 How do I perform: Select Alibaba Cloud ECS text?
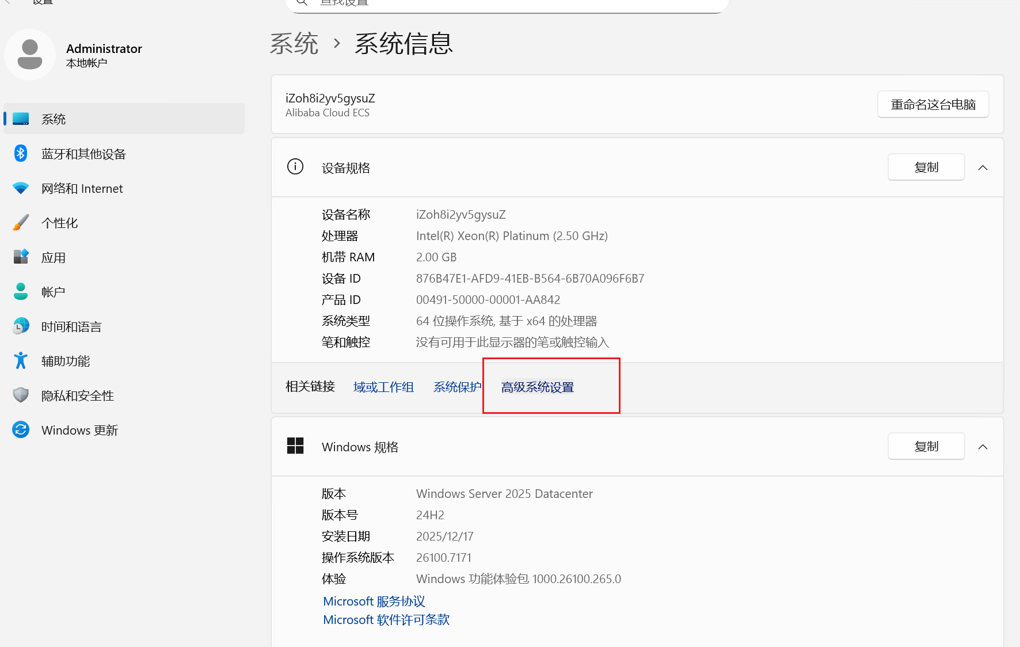coord(328,113)
